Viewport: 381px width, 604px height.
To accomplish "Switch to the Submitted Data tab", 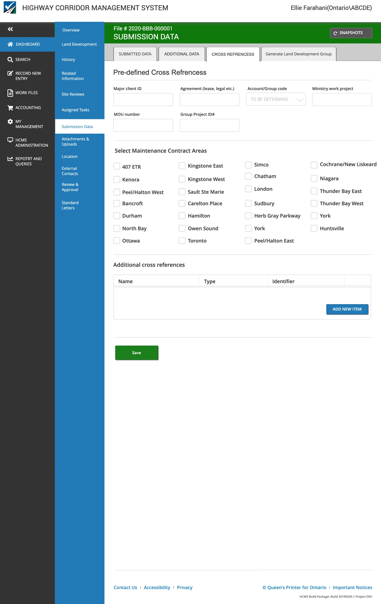I will click(135, 54).
